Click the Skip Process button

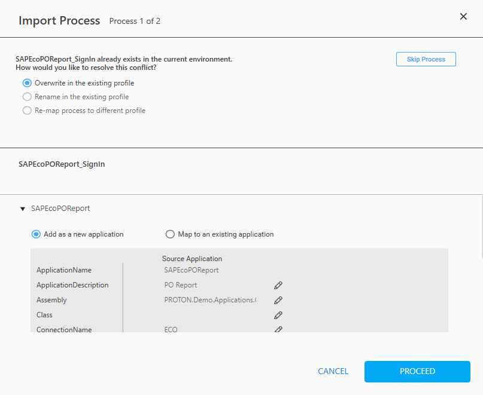tap(426, 59)
